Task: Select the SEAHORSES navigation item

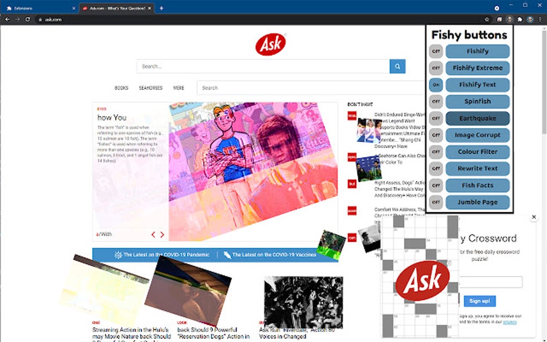Action: point(151,88)
